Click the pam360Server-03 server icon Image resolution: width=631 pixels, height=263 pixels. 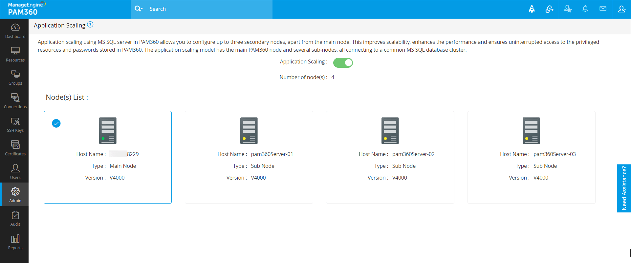[x=531, y=131]
